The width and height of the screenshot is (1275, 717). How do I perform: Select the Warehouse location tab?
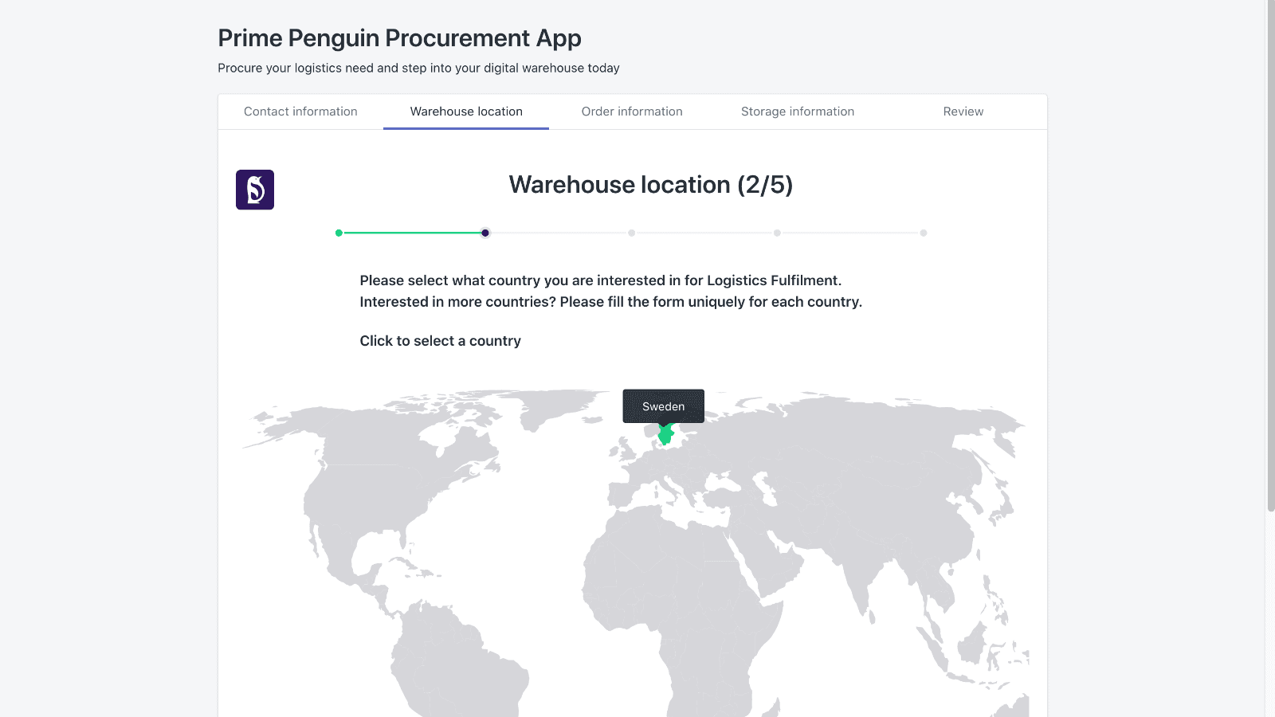[x=465, y=112]
